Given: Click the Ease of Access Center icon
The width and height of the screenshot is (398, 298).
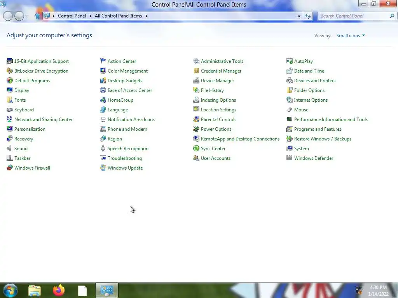Looking at the screenshot, I should coord(103,90).
